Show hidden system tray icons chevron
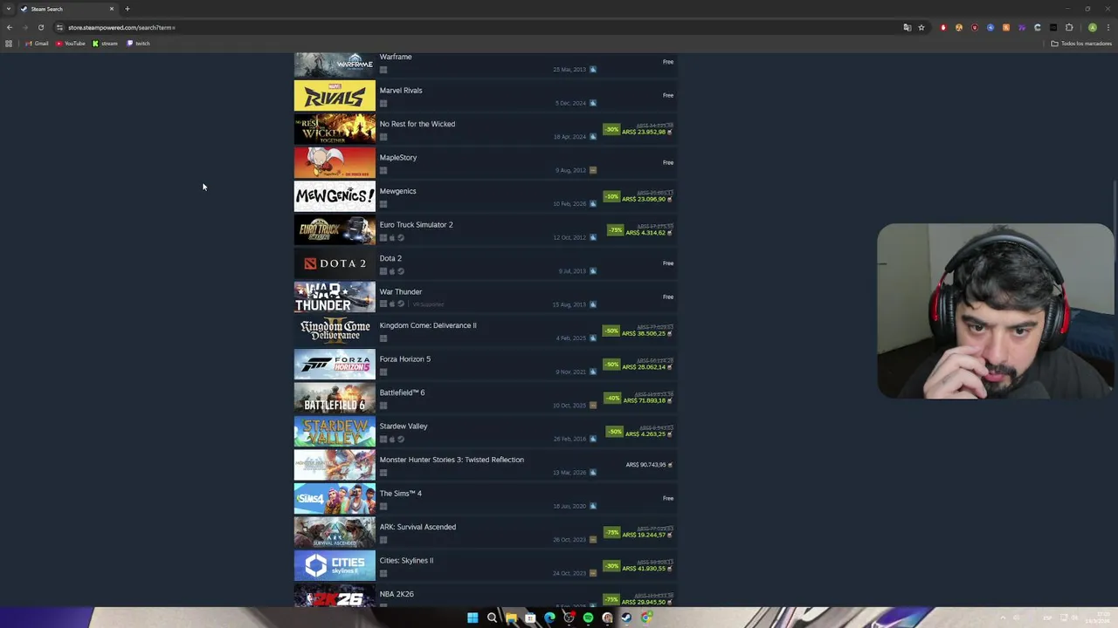 coord(1004,618)
